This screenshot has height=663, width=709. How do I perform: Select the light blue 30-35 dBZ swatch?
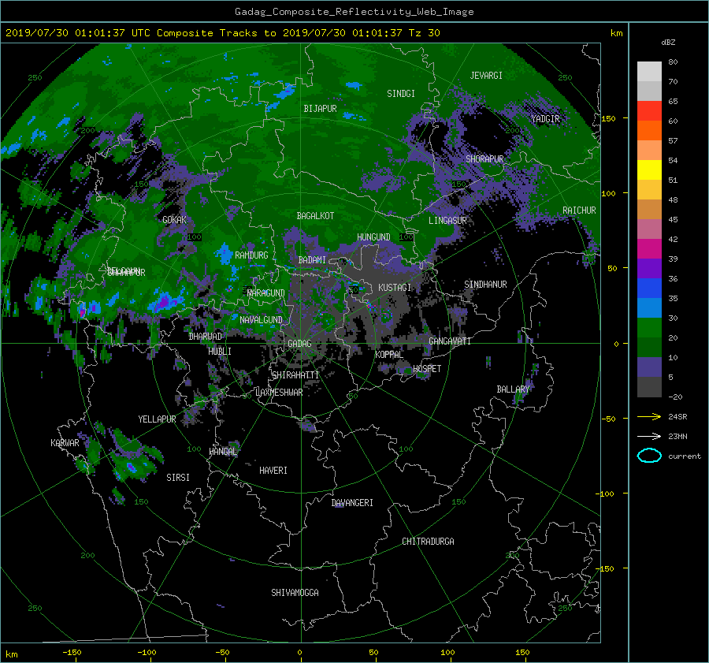coord(649,308)
